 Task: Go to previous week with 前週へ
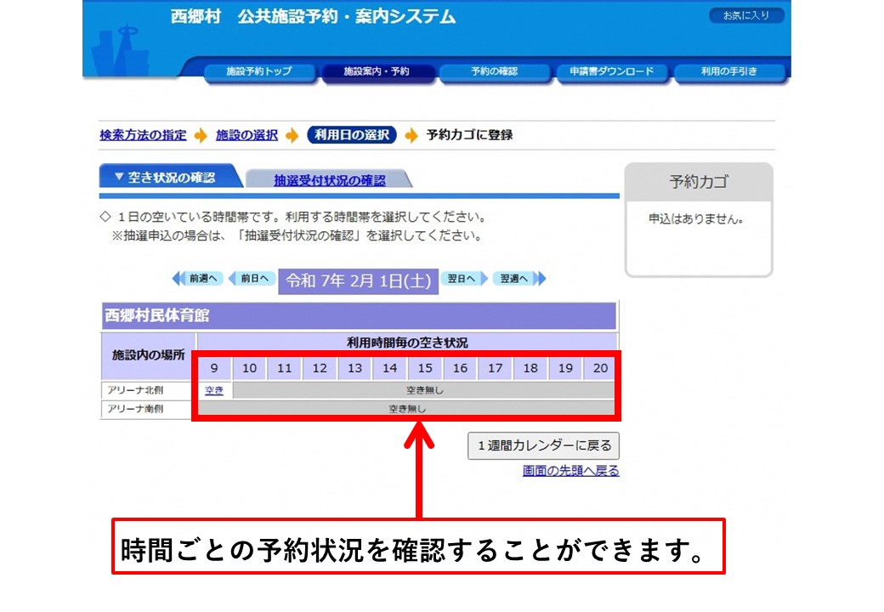click(198, 279)
